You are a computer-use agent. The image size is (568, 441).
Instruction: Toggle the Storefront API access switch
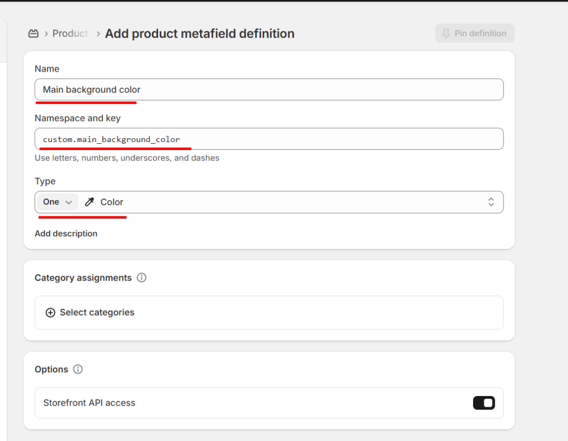pos(484,403)
